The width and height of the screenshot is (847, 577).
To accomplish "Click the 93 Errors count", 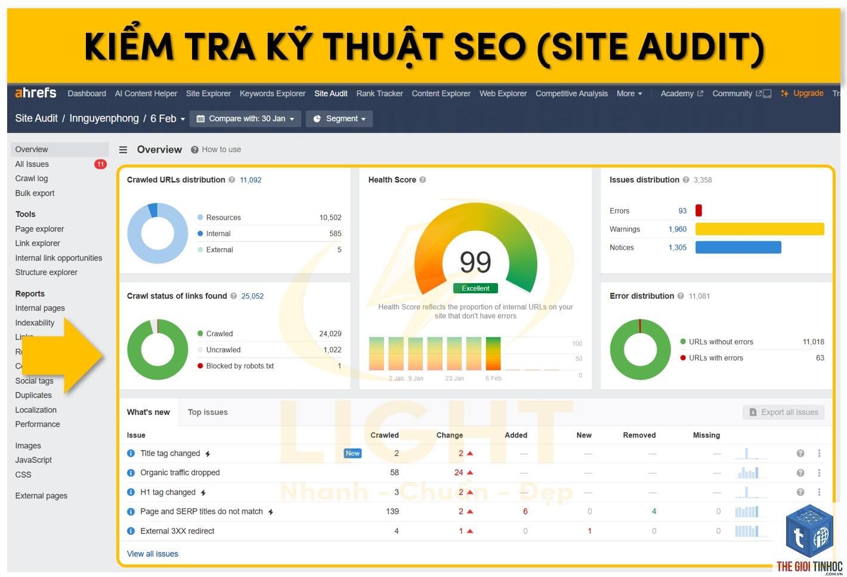I will 682,210.
